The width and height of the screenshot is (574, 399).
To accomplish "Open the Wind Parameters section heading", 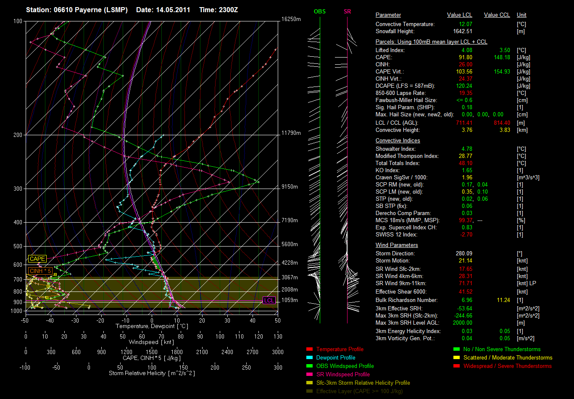I will pyautogui.click(x=397, y=245).
